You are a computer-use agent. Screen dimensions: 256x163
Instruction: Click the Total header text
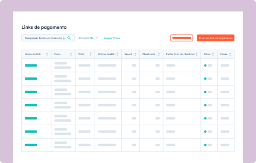pyautogui.click(x=81, y=54)
